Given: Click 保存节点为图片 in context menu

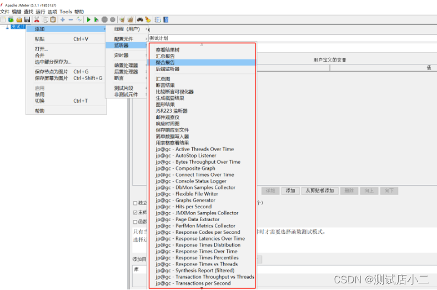Looking at the screenshot, I should tap(66, 72).
